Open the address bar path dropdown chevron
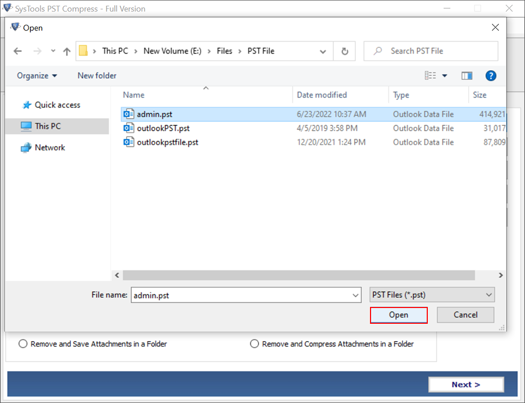Viewport: 525px width, 403px height. point(323,51)
